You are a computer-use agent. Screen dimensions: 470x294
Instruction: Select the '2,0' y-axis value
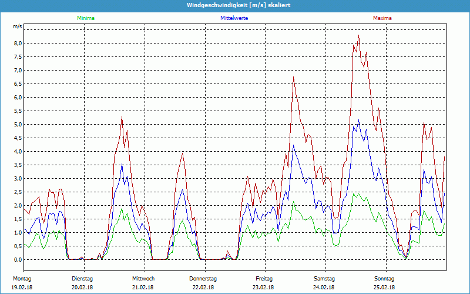[18, 205]
